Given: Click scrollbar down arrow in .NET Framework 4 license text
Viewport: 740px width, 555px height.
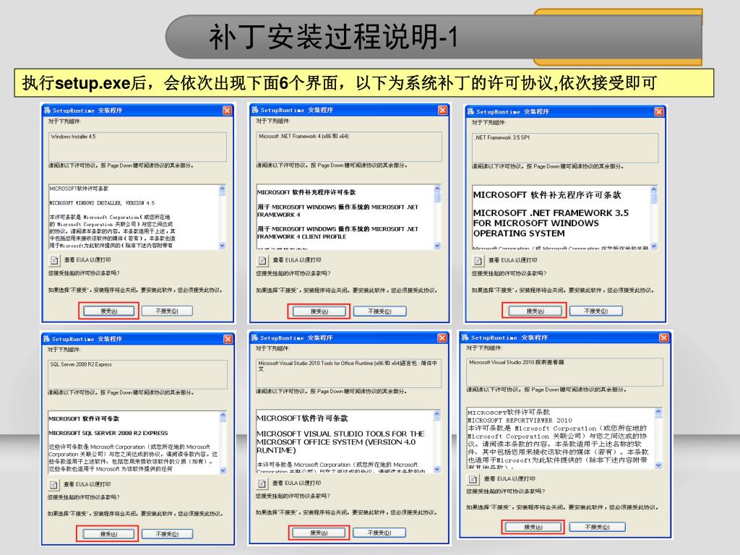Looking at the screenshot, I should (437, 246).
